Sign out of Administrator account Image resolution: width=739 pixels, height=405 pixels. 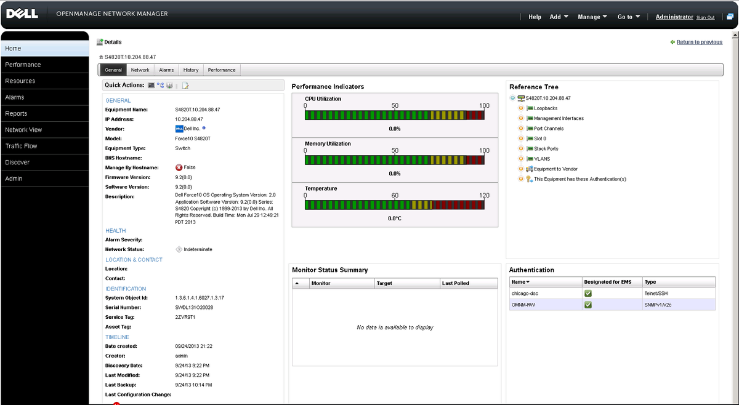point(706,18)
